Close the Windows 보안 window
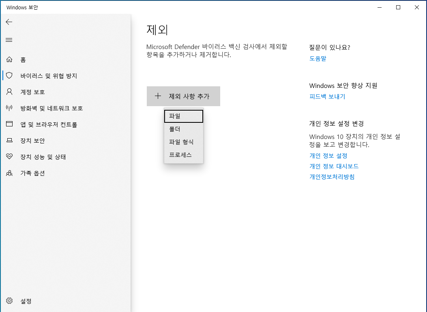This screenshot has height=312, width=427. [416, 7]
